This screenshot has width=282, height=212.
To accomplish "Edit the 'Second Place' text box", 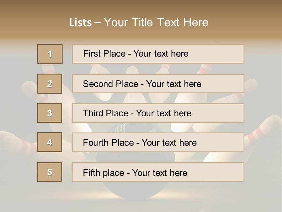I will pyautogui.click(x=158, y=84).
